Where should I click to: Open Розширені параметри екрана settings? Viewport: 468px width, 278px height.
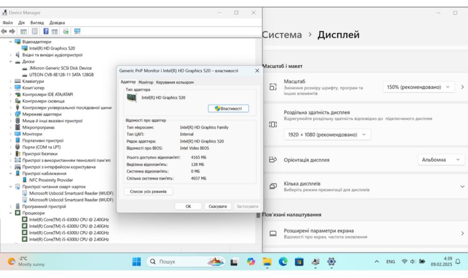pyautogui.click(x=366, y=233)
